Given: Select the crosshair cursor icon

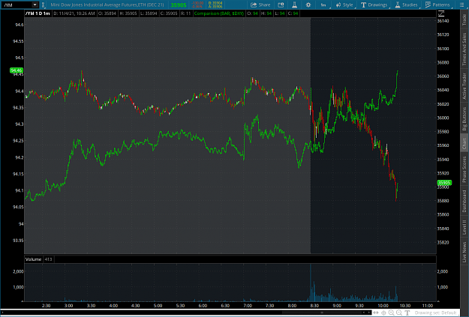Looking at the screenshot, I should pos(383,313).
